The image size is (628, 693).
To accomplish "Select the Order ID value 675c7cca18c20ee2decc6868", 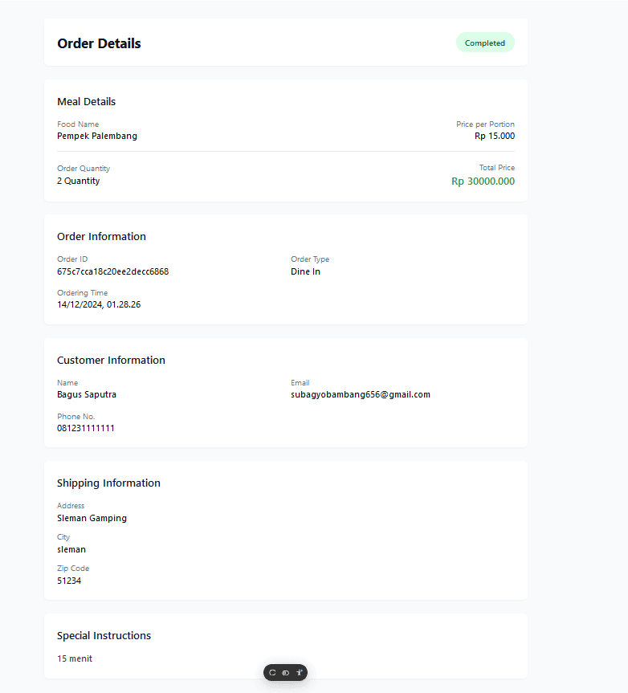I will (x=112, y=271).
